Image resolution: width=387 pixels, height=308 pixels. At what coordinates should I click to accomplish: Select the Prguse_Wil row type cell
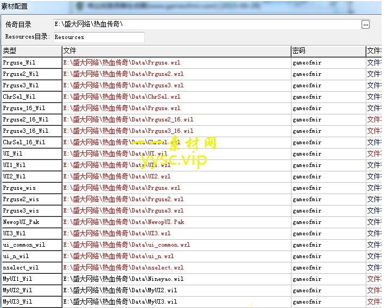[x=31, y=63]
